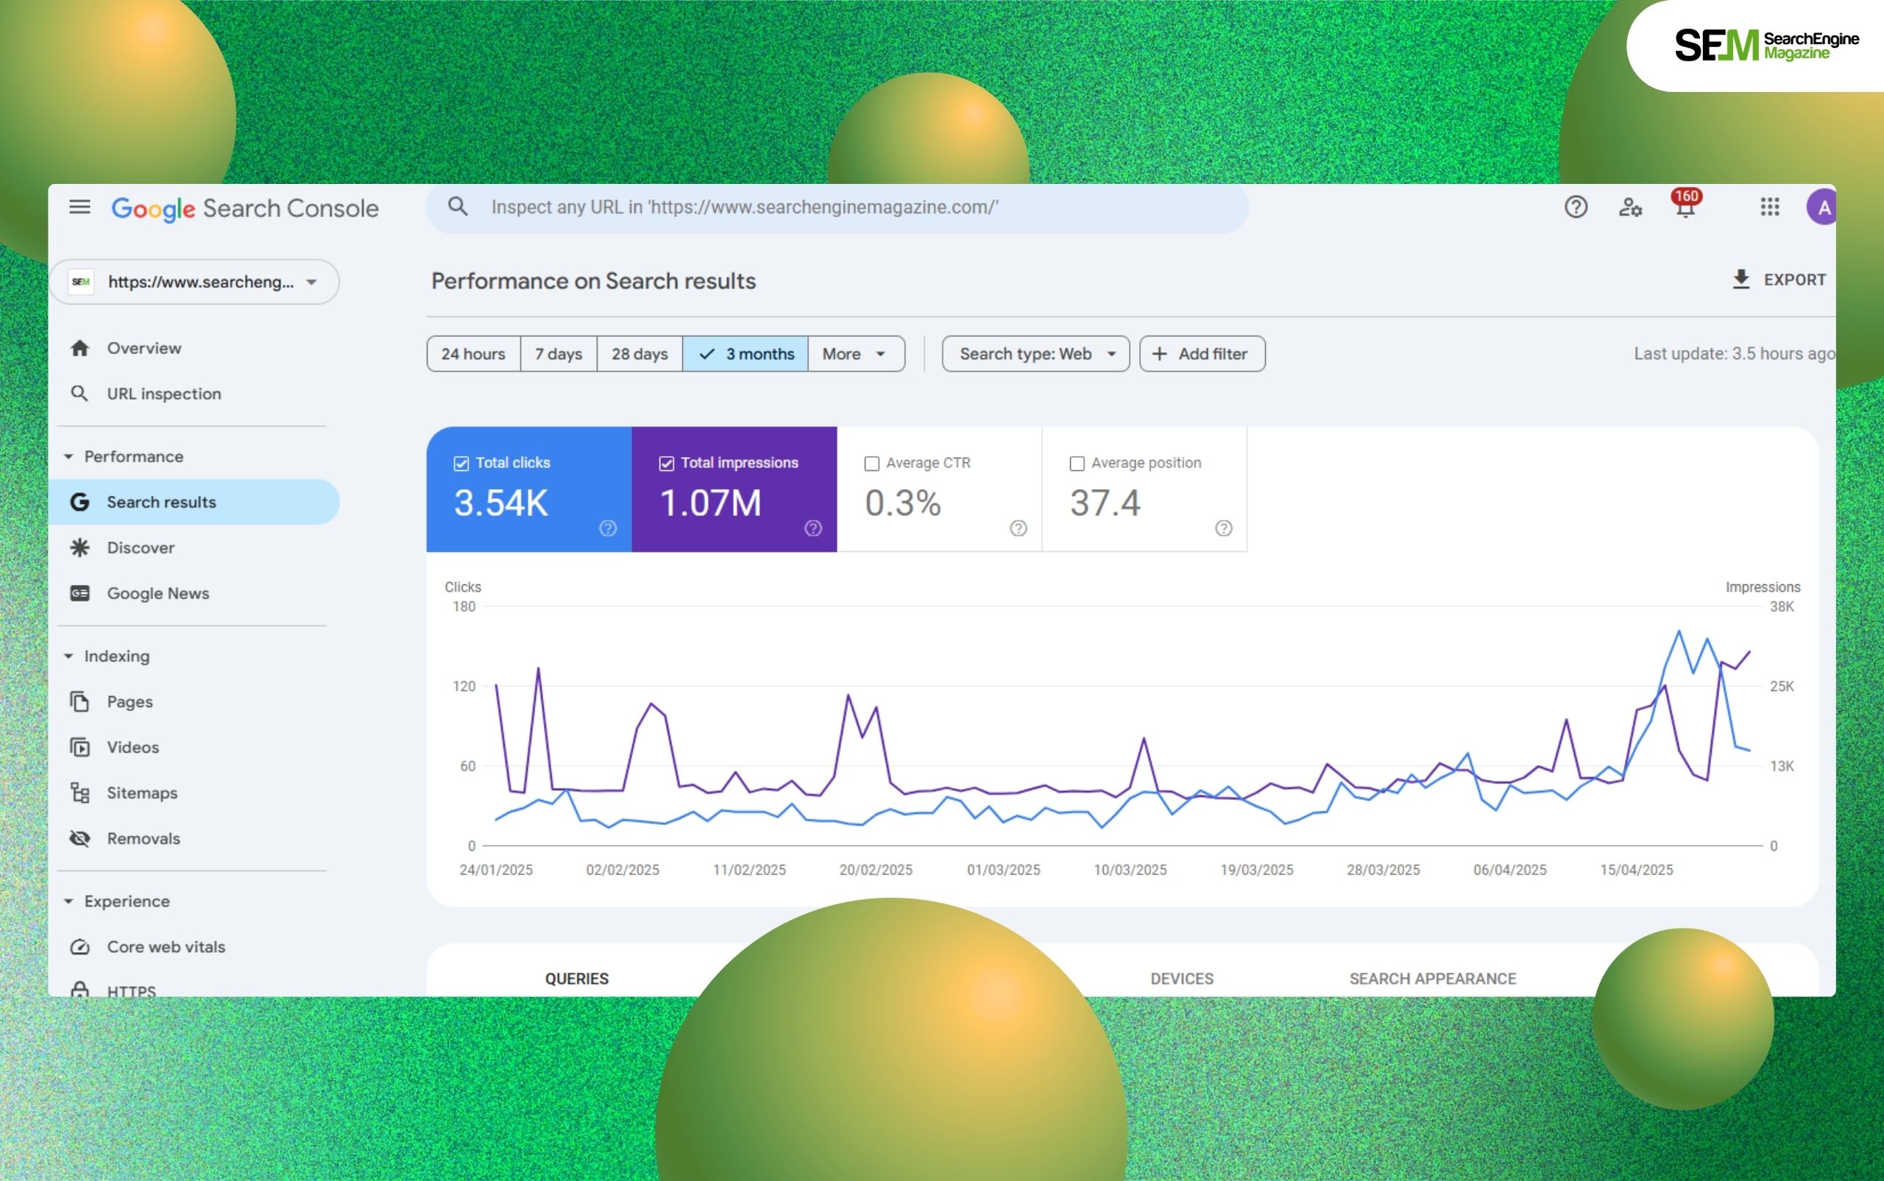Screen dimensions: 1884x1181
Task: Uncheck the Total impressions checkbox
Action: pos(666,463)
